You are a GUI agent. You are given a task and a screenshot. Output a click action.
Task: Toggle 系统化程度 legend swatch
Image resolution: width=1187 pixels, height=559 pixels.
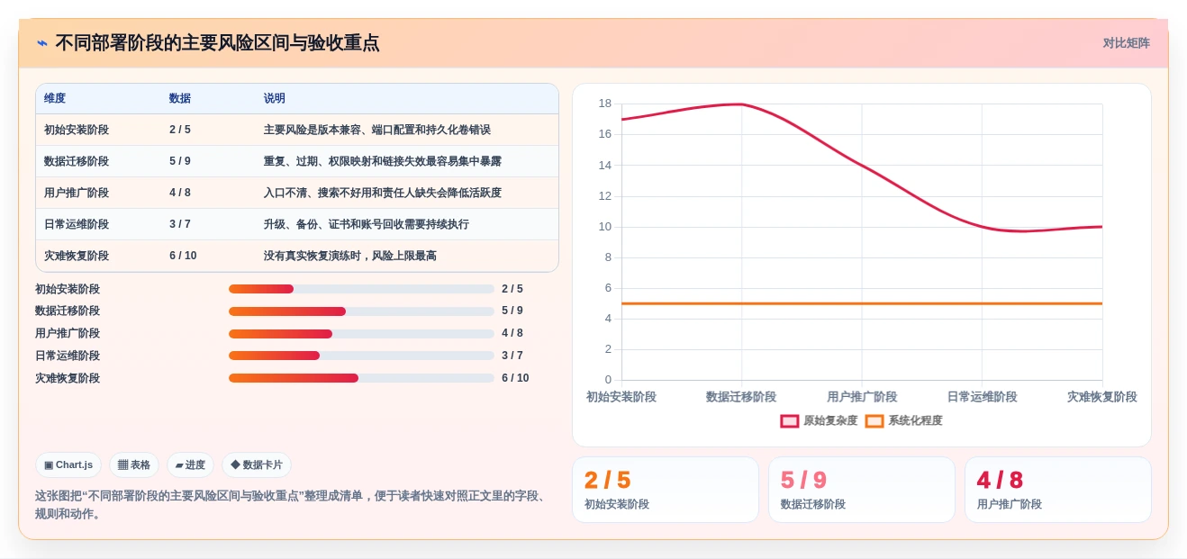pyautogui.click(x=874, y=420)
